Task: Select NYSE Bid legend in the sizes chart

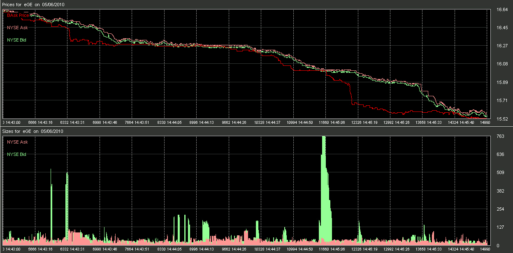Action: click(x=17, y=154)
